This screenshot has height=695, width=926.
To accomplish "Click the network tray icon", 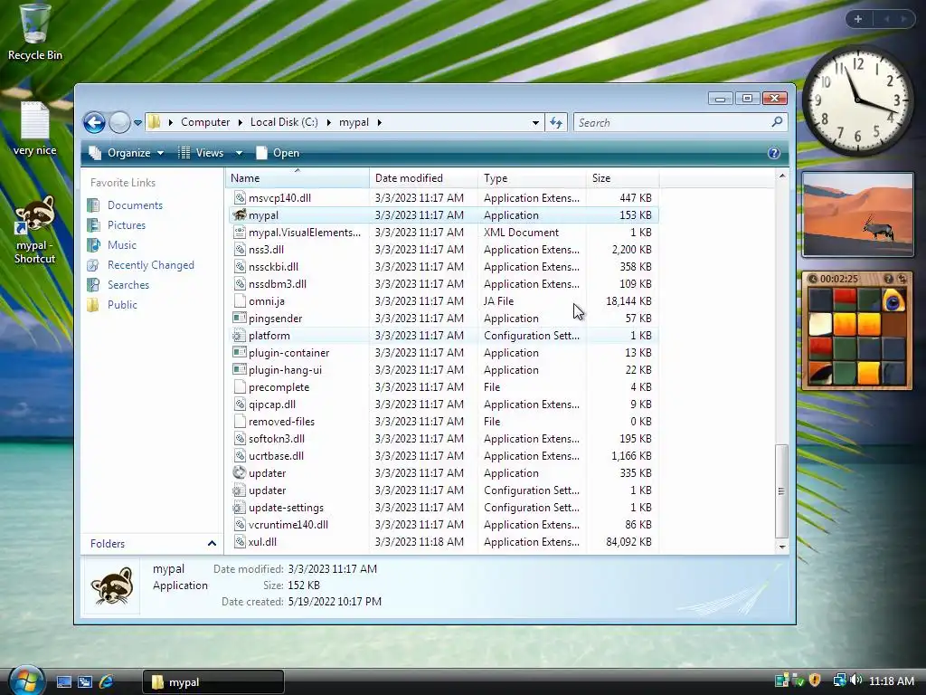I will [x=838, y=681].
